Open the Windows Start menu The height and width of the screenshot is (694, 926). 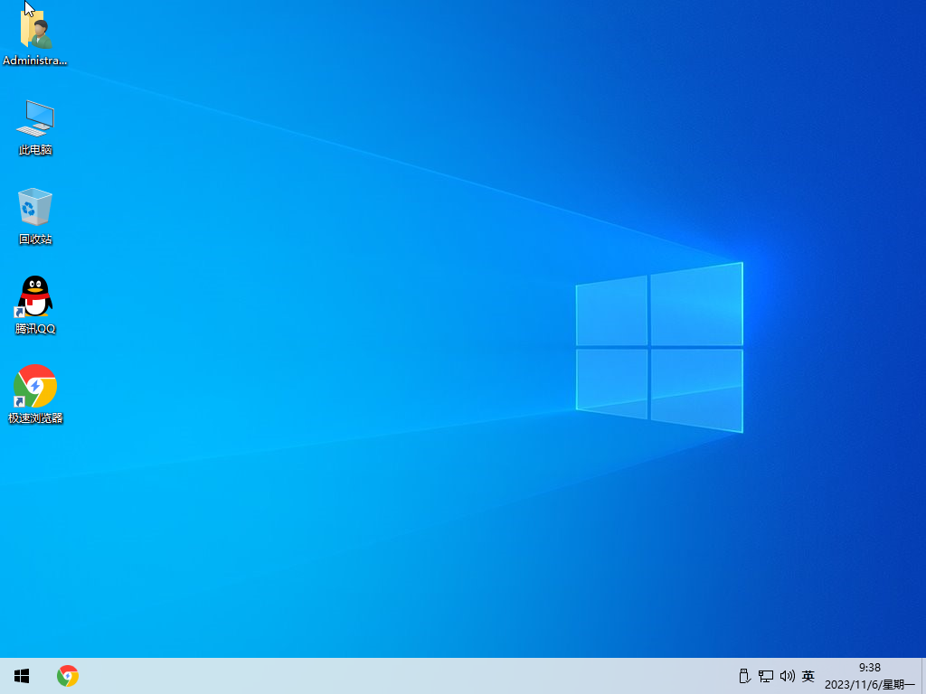(x=22, y=676)
